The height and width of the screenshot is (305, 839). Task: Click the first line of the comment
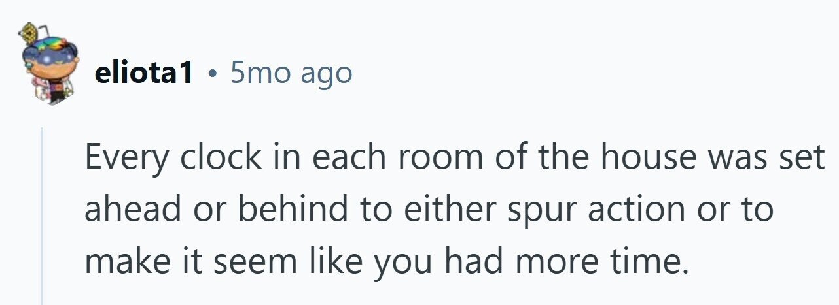coord(454,159)
